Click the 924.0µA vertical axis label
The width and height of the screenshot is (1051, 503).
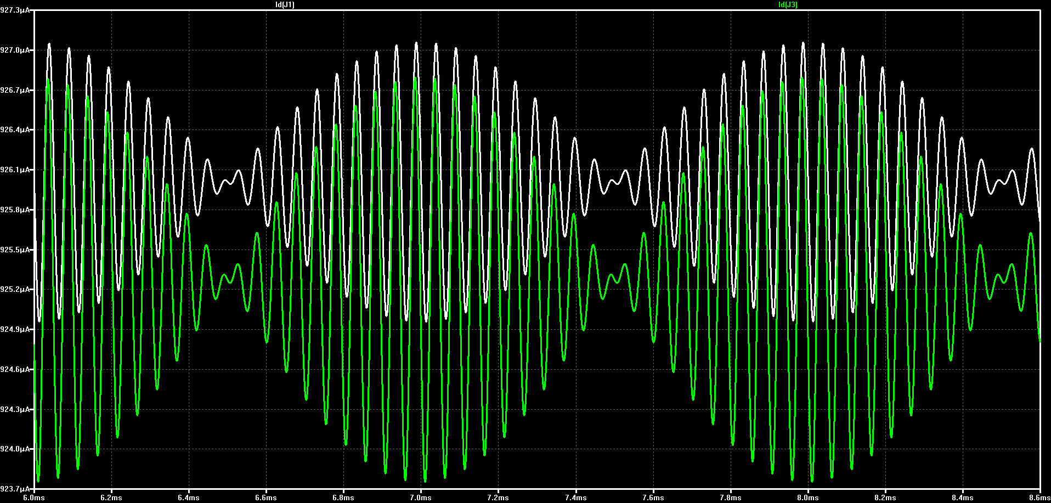tap(15, 449)
